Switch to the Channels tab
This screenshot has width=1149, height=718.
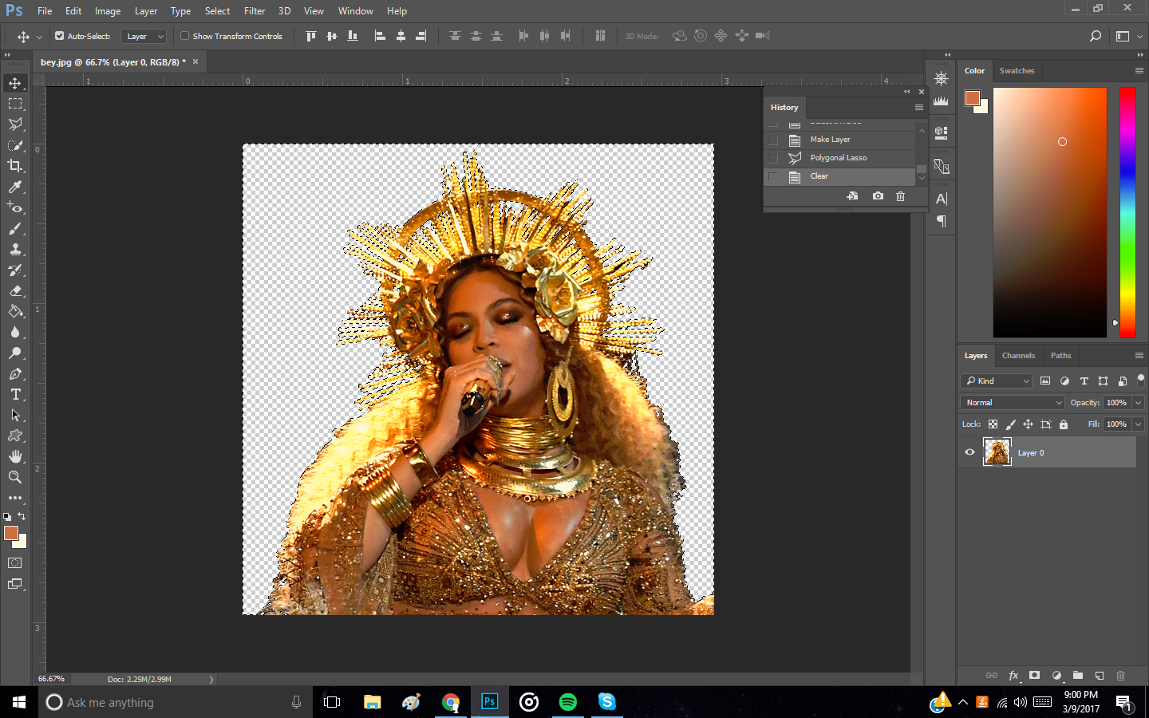[x=1018, y=356]
